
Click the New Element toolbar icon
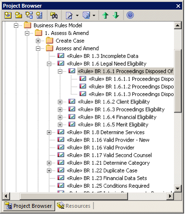(x=39, y=15)
